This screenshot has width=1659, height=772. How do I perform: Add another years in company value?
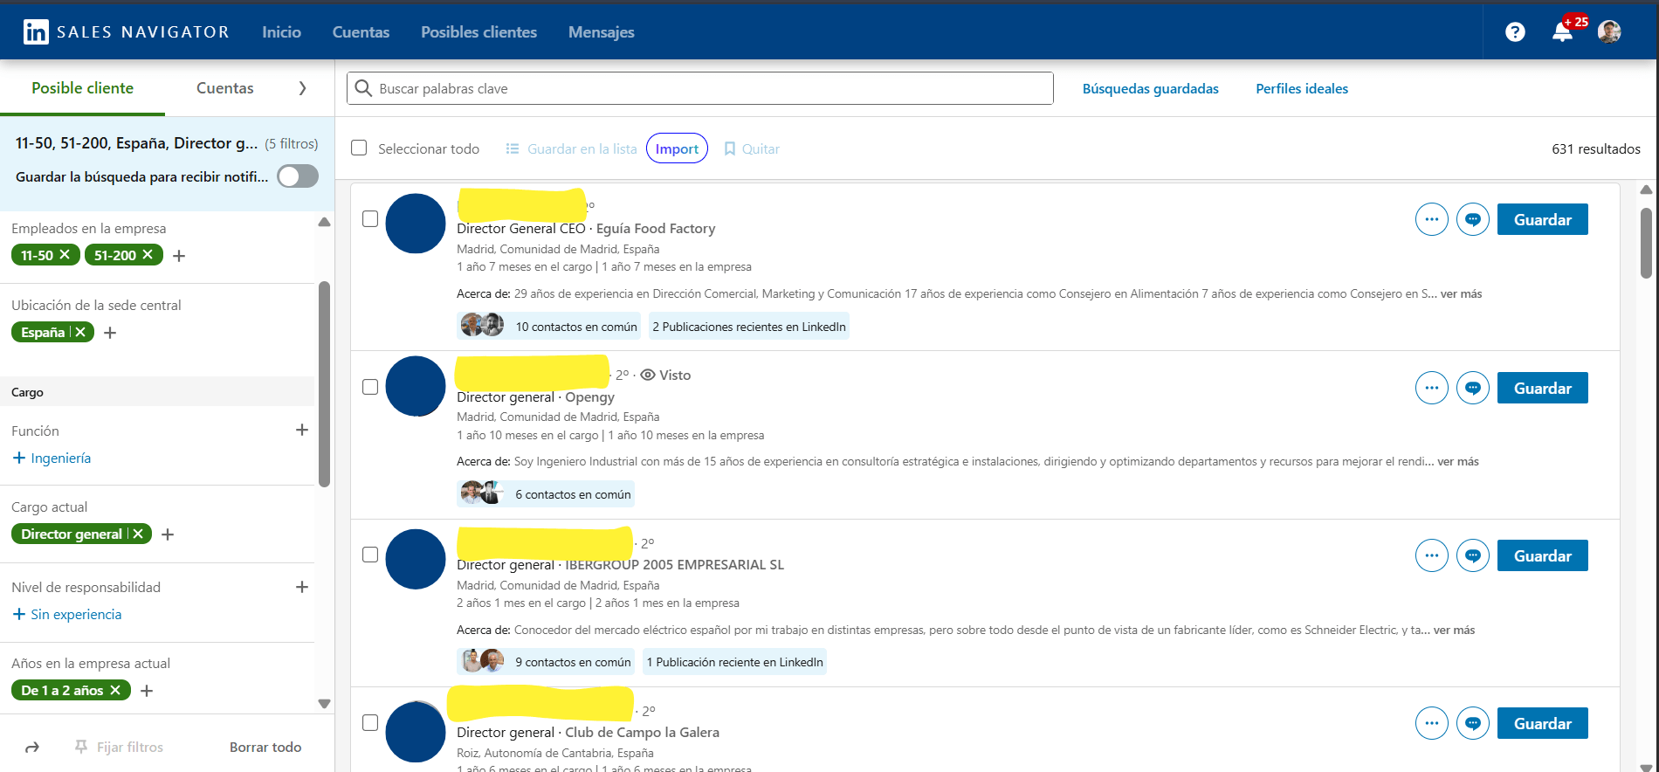[147, 691]
